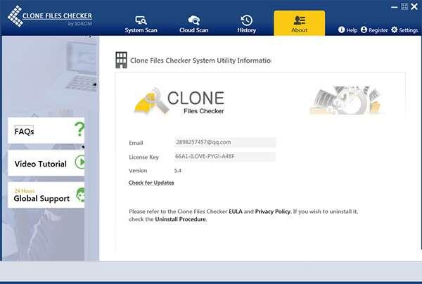Click the 'Clone Files Checker System Utility Informatio' heading
422x284 pixels.
(200, 60)
